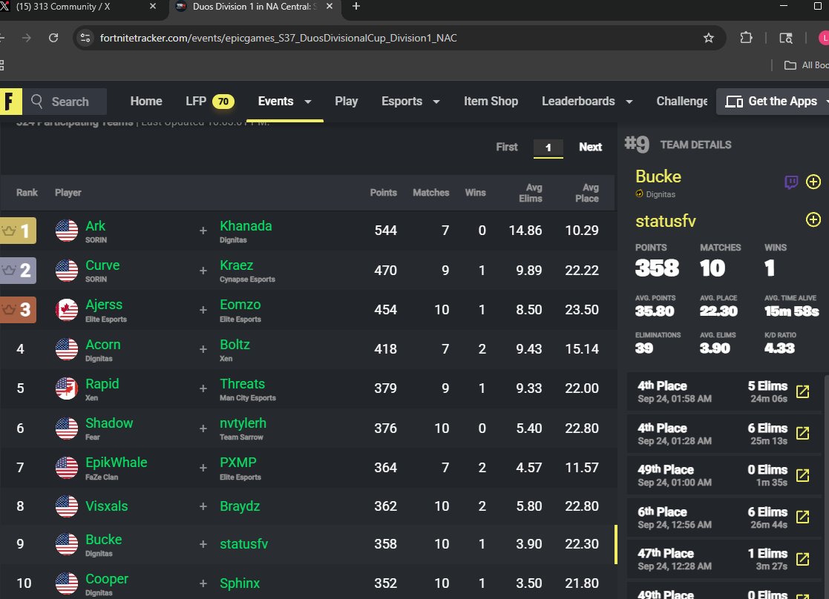Go to Next leaderboard page
The image size is (829, 599).
tap(590, 147)
